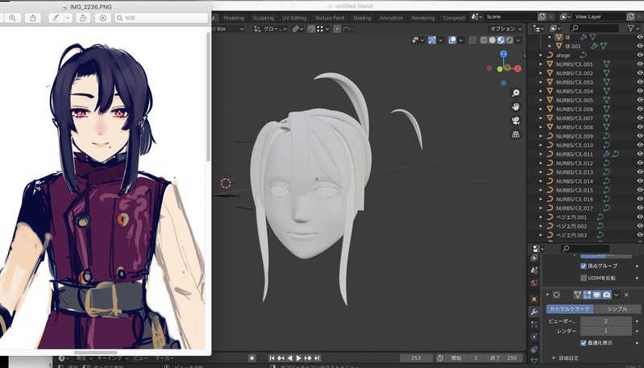The width and height of the screenshot is (644, 368).
Task: Toggle camera view with the camera icon
Action: tap(516, 121)
